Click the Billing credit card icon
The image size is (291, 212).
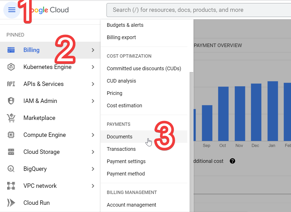coord(11,50)
